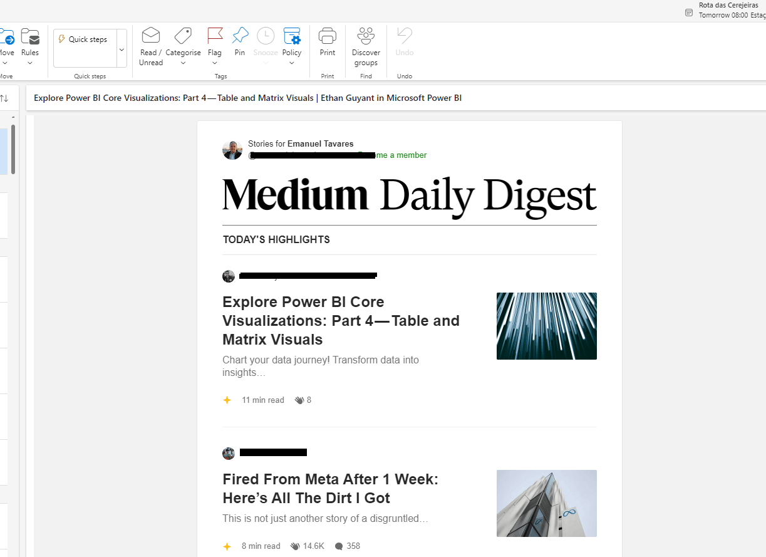Open the Power BI article thumbnail image

click(x=547, y=326)
